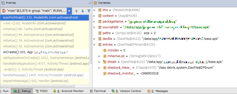
Task: Open the Terminal tool window tab
Action: tap(98, 91)
